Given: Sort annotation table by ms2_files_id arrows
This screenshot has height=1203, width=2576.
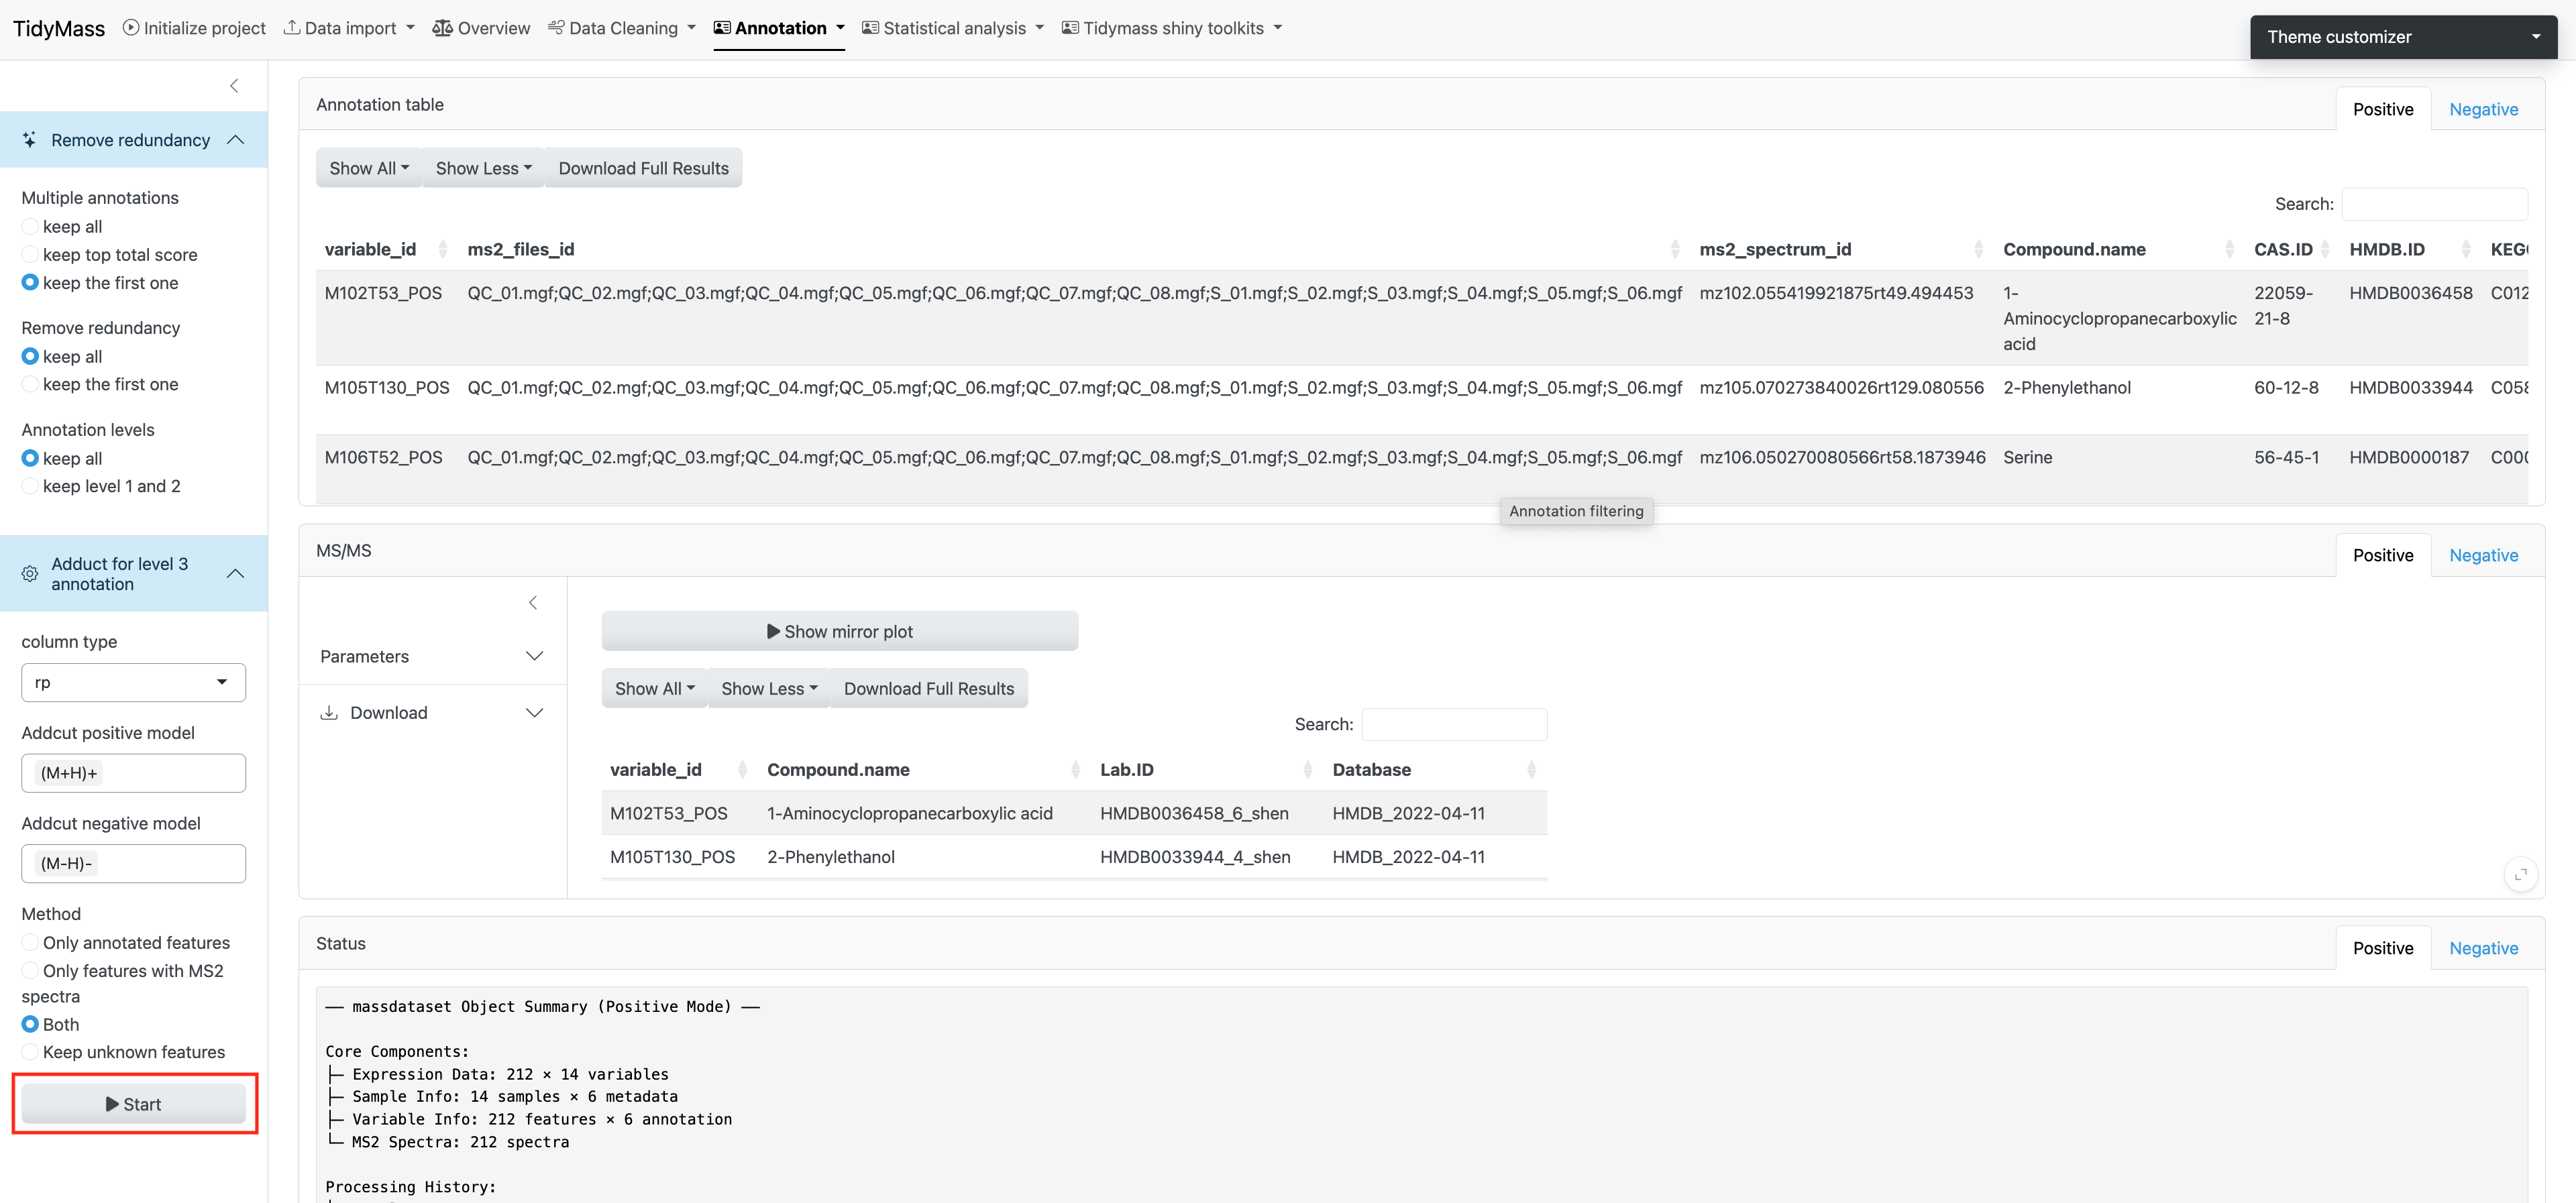Looking at the screenshot, I should [1675, 249].
